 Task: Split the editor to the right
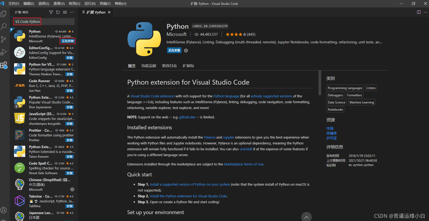419,12
